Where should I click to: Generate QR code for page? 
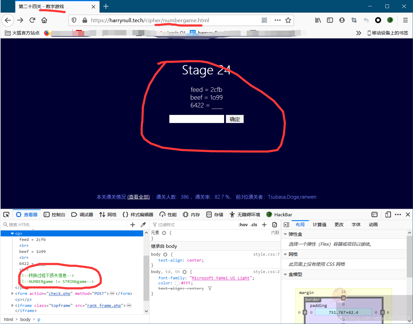coord(264,20)
